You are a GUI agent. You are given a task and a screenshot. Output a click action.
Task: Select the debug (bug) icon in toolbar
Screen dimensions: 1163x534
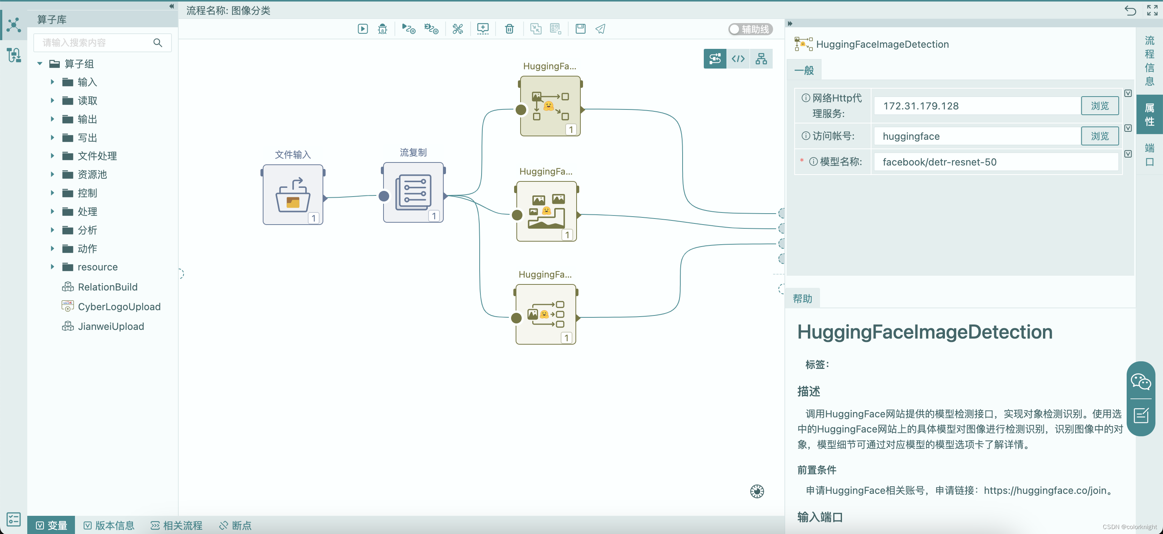coord(382,28)
